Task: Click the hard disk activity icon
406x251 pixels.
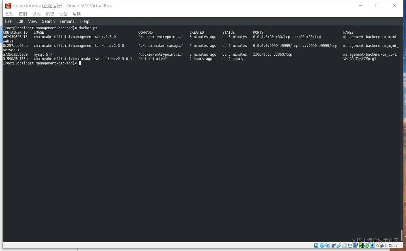Action: click(316, 245)
